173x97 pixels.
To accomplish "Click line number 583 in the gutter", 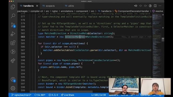I will pos(23,37).
